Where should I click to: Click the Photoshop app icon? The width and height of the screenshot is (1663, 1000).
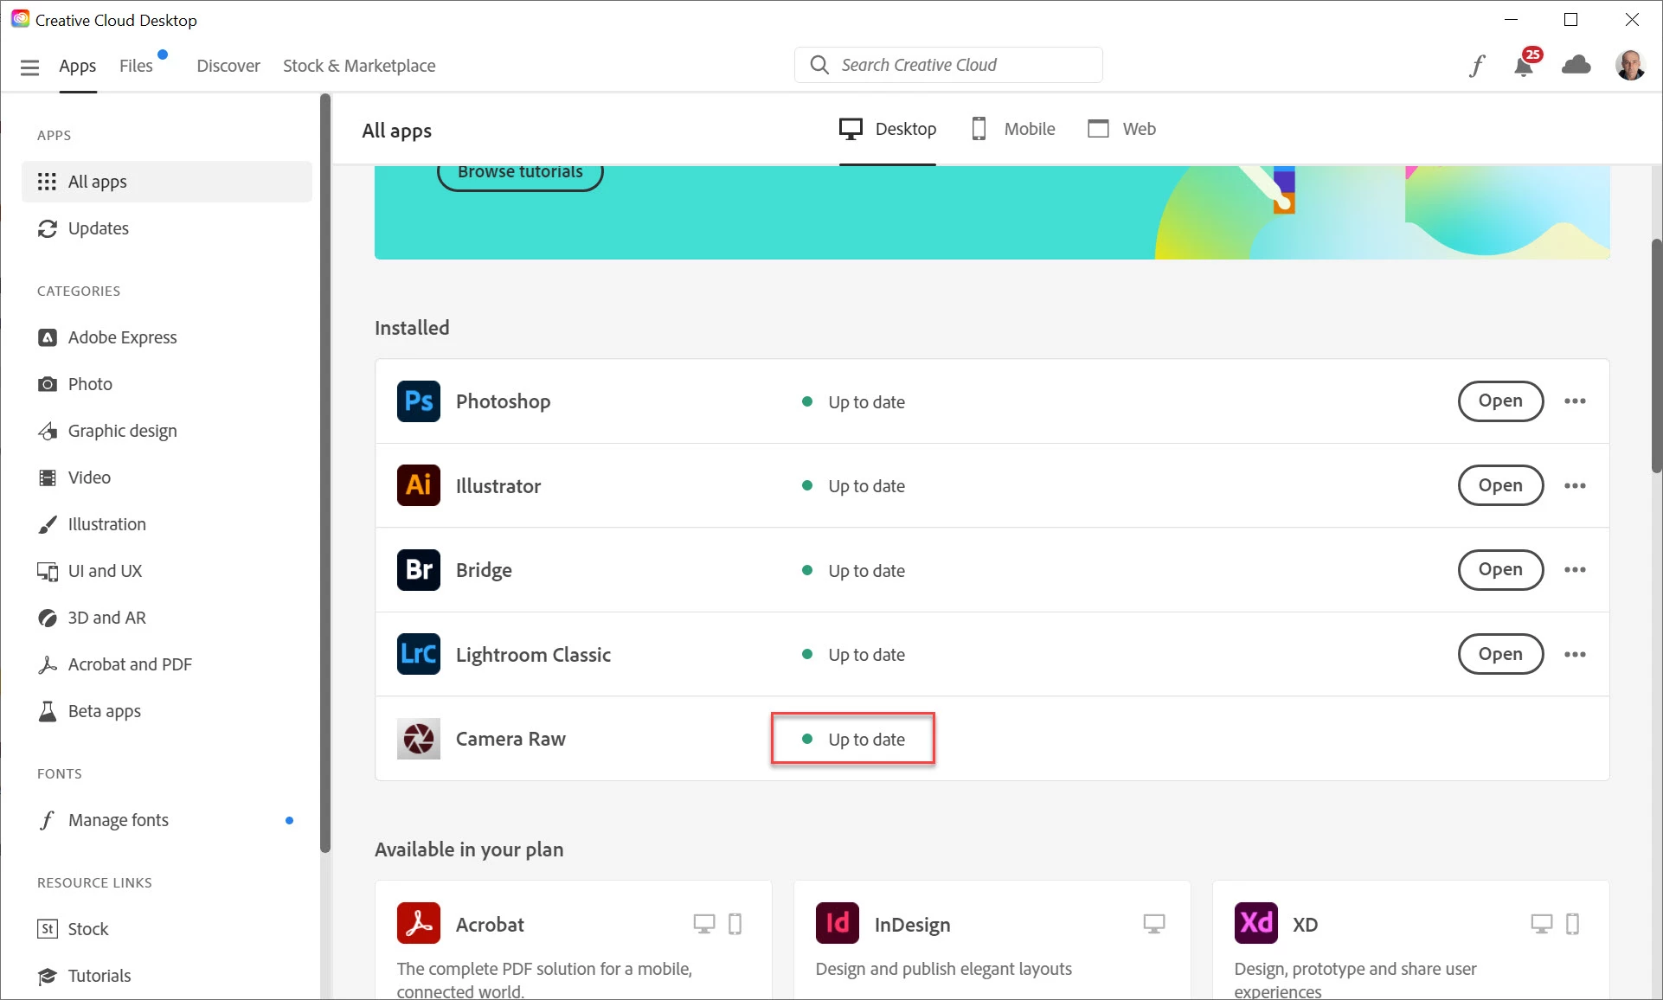418,401
